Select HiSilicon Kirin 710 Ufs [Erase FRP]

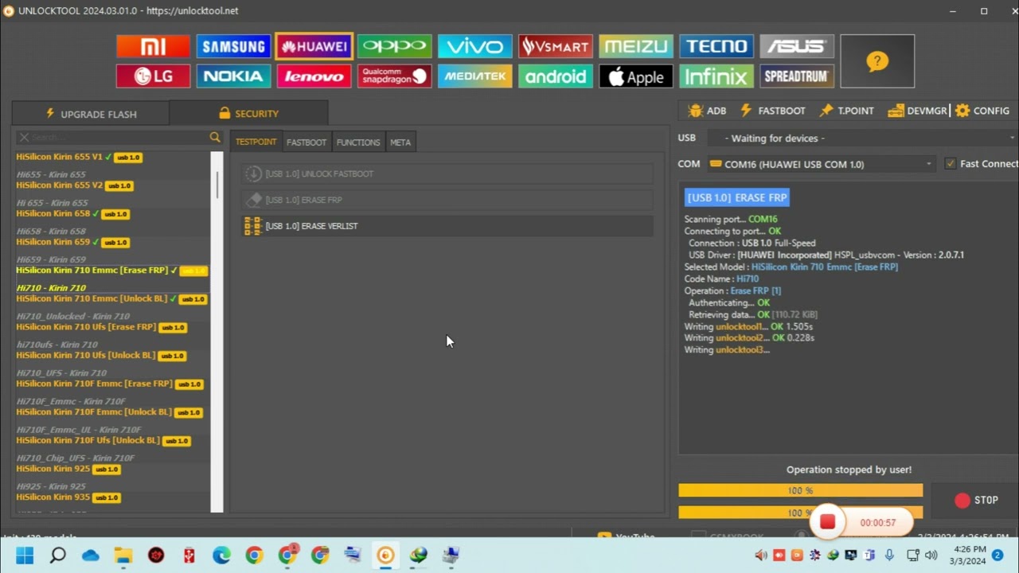[86, 327]
